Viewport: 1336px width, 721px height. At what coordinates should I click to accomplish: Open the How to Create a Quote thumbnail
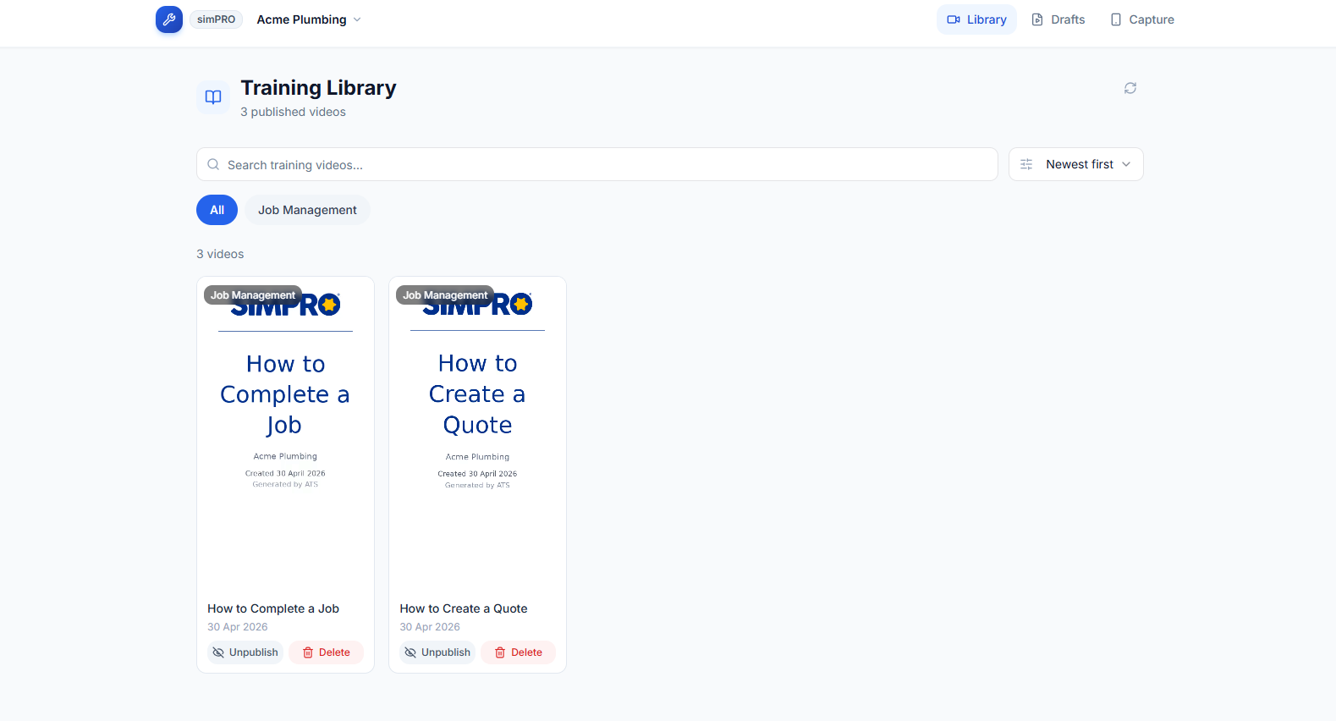pyautogui.click(x=477, y=434)
